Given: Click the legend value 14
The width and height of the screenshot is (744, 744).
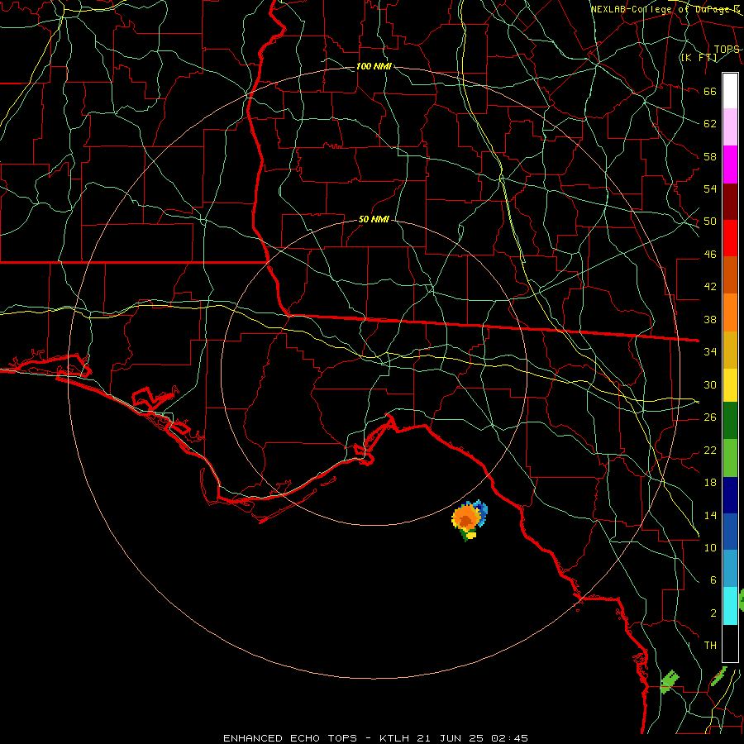Looking at the screenshot, I should [710, 515].
